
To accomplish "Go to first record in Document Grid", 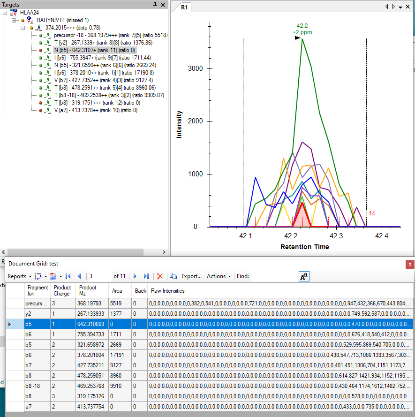I will coord(68,276).
